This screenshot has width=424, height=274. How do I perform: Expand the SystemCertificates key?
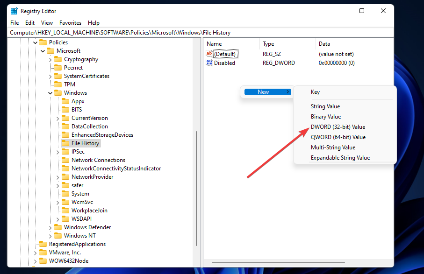coord(50,77)
